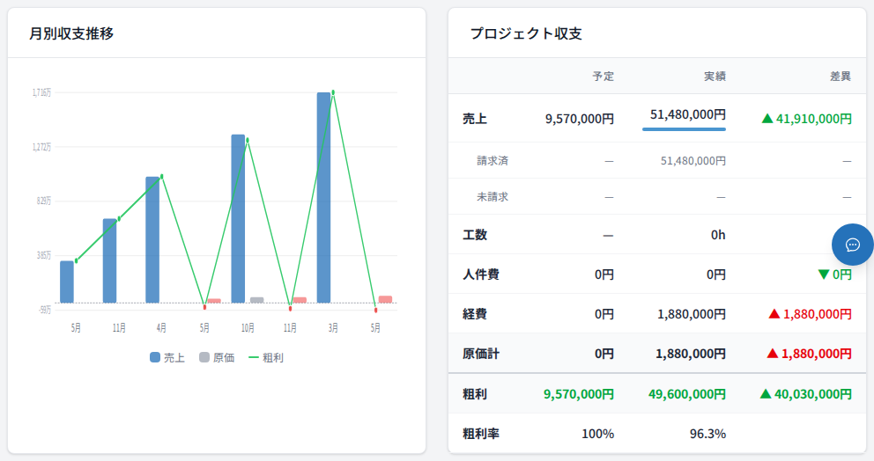Click the 4月 x-axis label

[x=161, y=328]
